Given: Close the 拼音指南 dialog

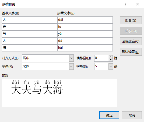Looking at the screenshot, I should coord(138,4).
